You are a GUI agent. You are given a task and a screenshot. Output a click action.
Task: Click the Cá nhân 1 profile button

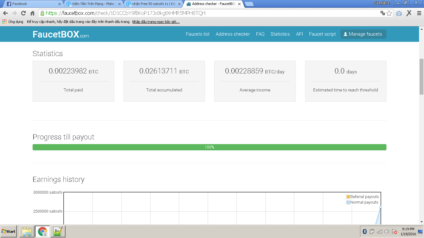coord(382,3)
